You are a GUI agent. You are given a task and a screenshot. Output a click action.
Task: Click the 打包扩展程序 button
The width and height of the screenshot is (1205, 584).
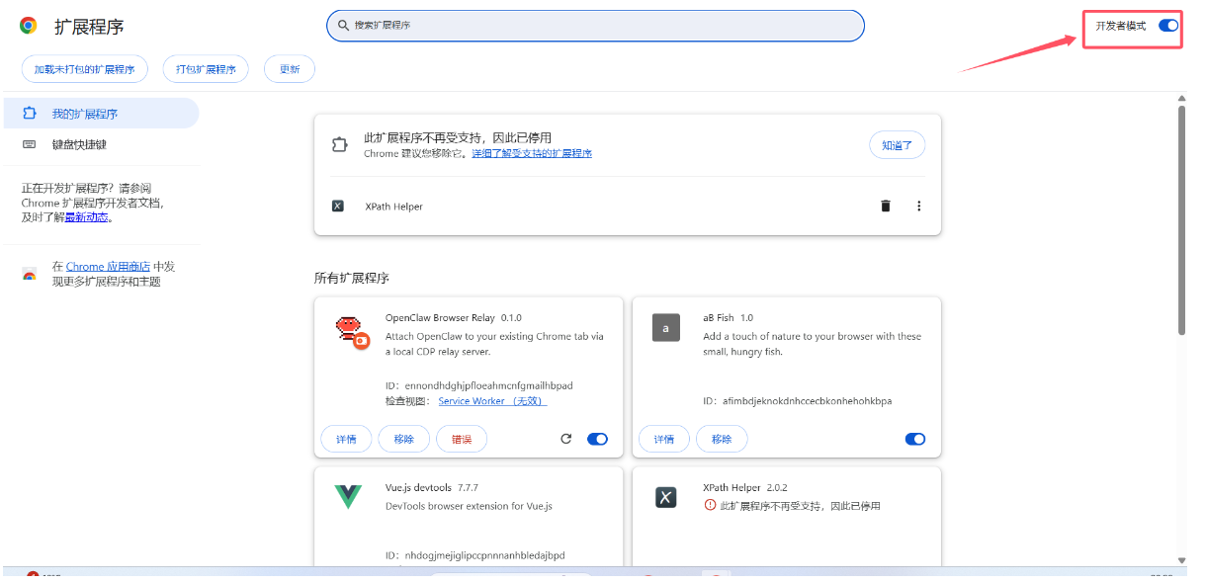pos(206,69)
